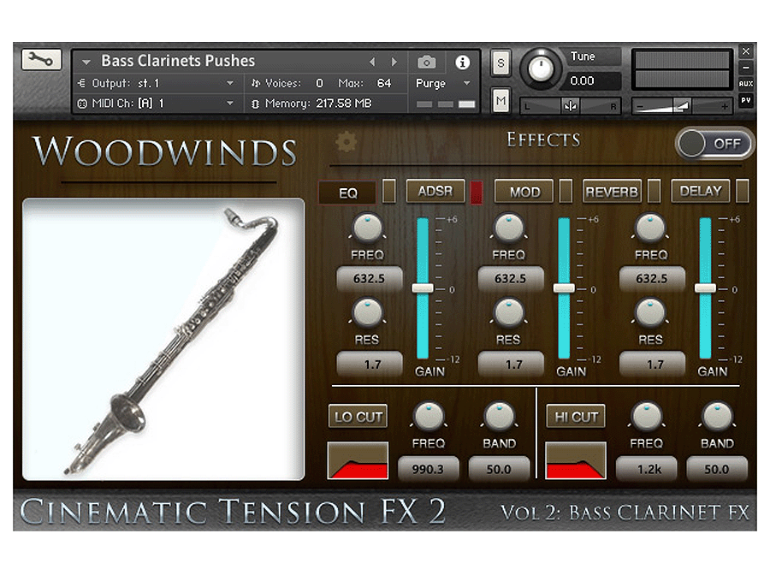
Task: Toggle the DELAY enable indicator
Action: coord(743,191)
